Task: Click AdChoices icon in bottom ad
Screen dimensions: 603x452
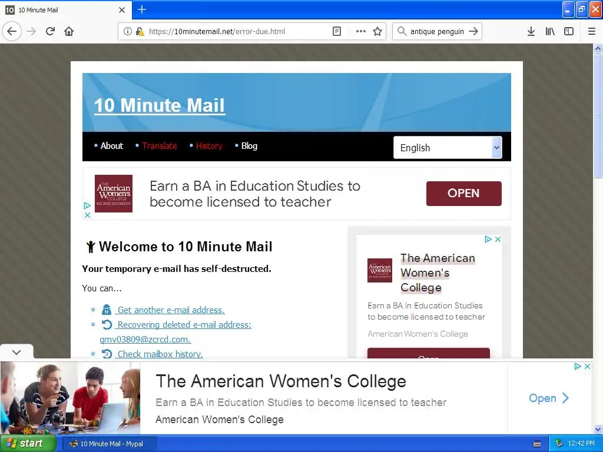Action: point(577,366)
